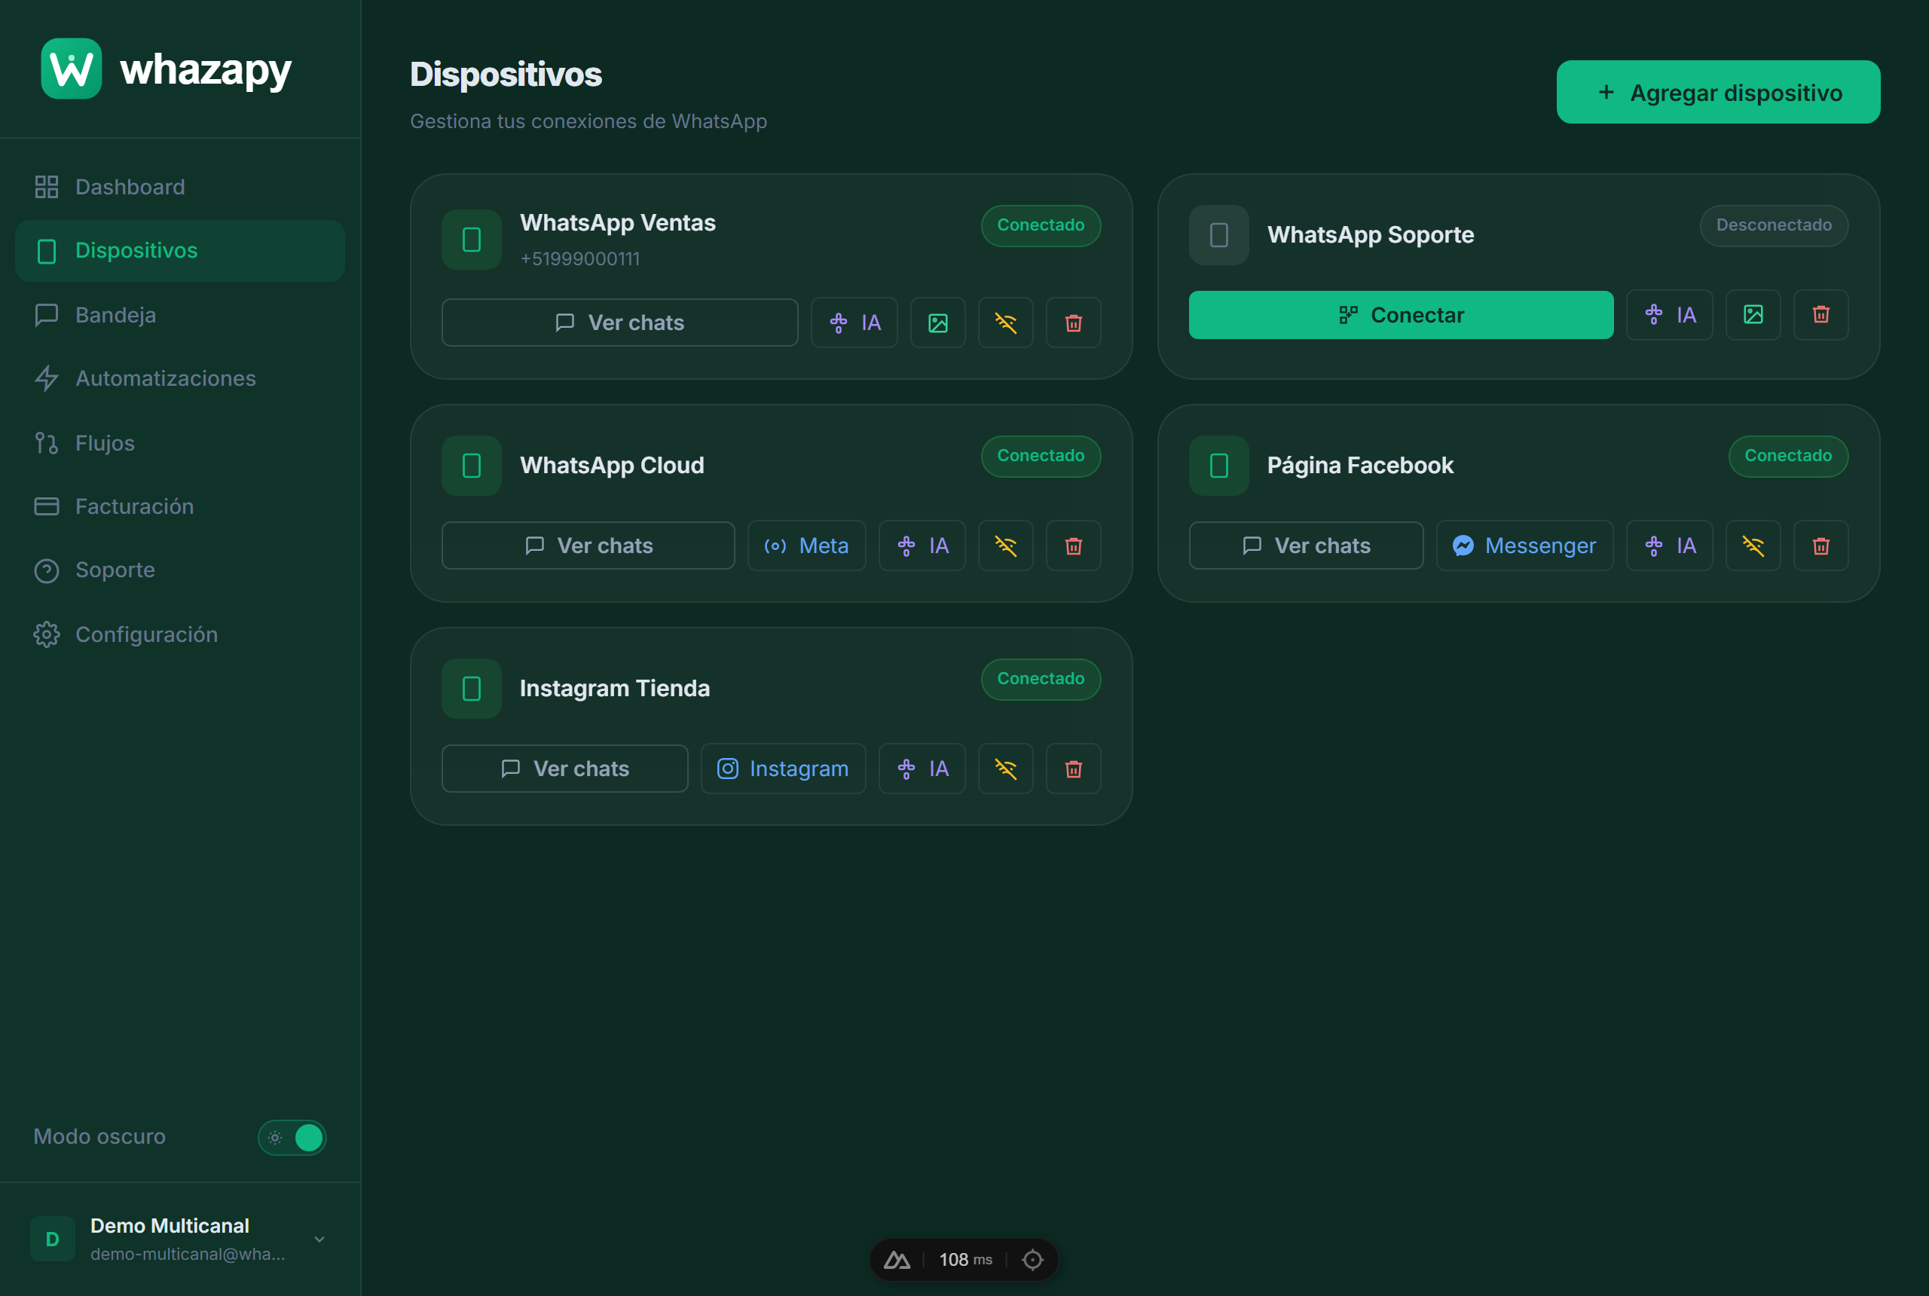
Task: Click Agregar dispositivo button
Action: pyautogui.click(x=1717, y=92)
